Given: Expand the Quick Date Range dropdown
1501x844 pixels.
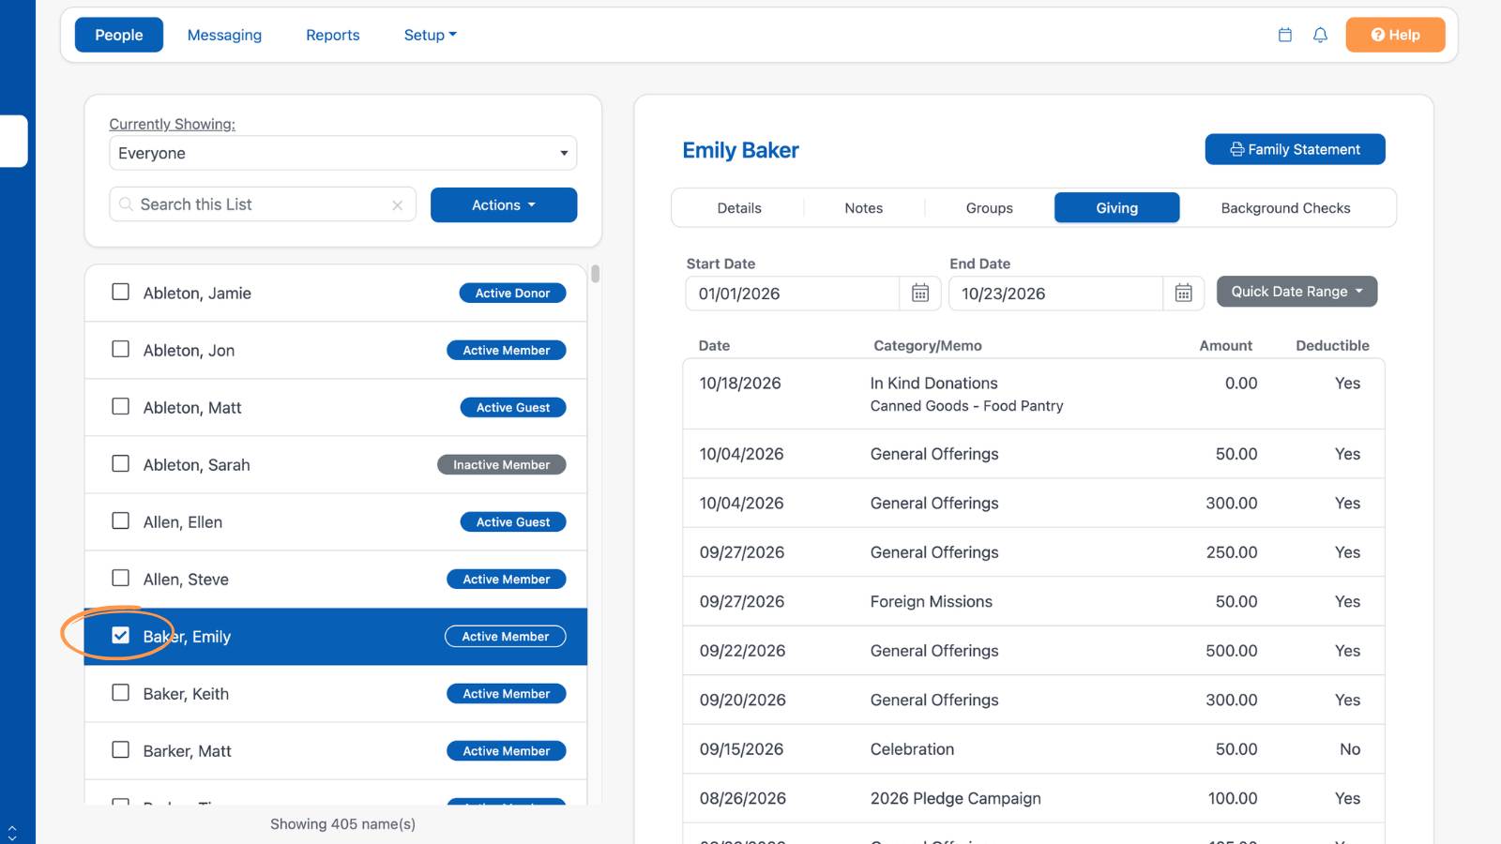Looking at the screenshot, I should 1296,292.
